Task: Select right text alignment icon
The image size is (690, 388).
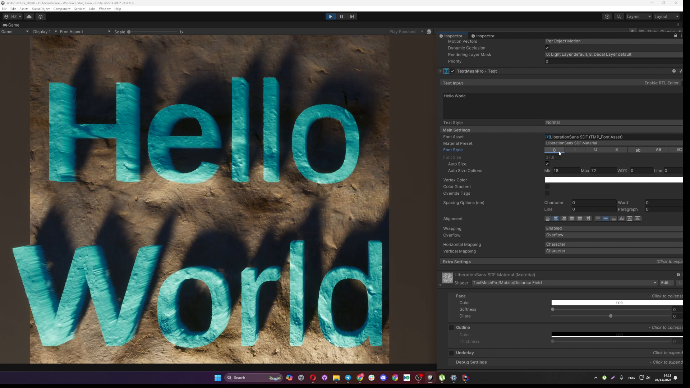Action: tap(563, 218)
